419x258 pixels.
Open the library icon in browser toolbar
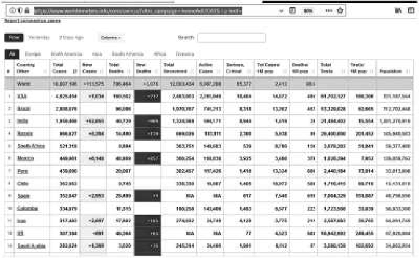point(398,10)
